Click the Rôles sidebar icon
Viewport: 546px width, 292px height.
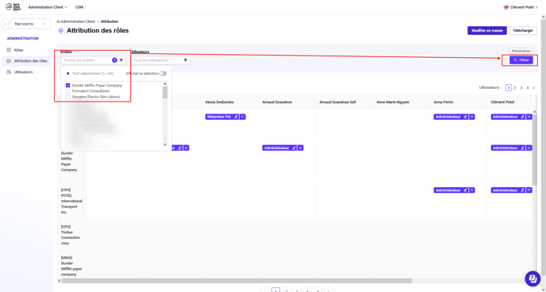coord(9,50)
